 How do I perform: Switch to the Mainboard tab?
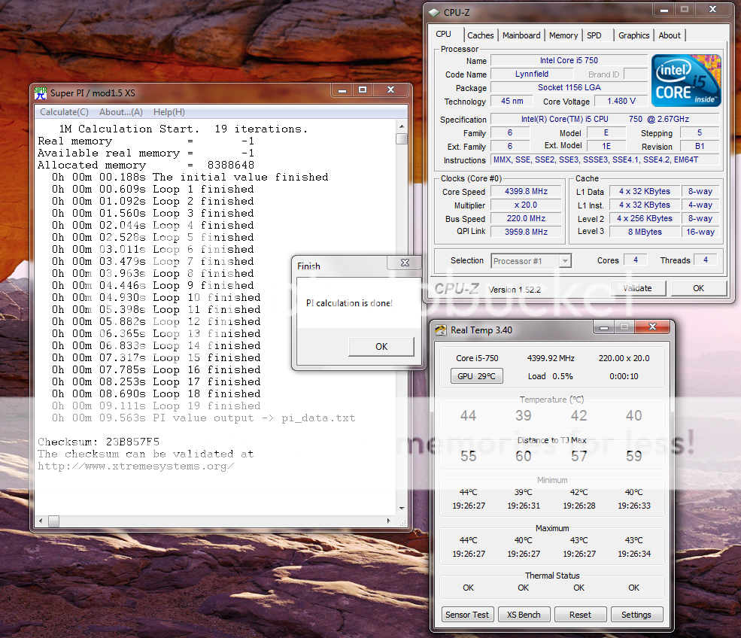521,35
